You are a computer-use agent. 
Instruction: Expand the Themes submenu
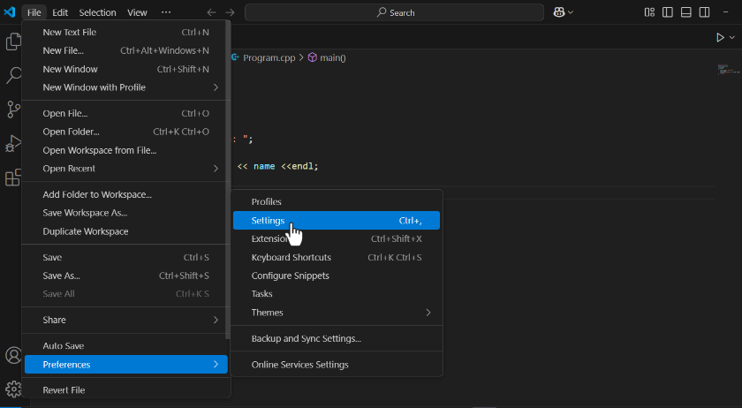tap(337, 313)
